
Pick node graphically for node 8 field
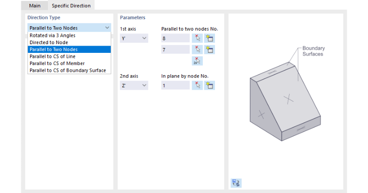(197, 38)
